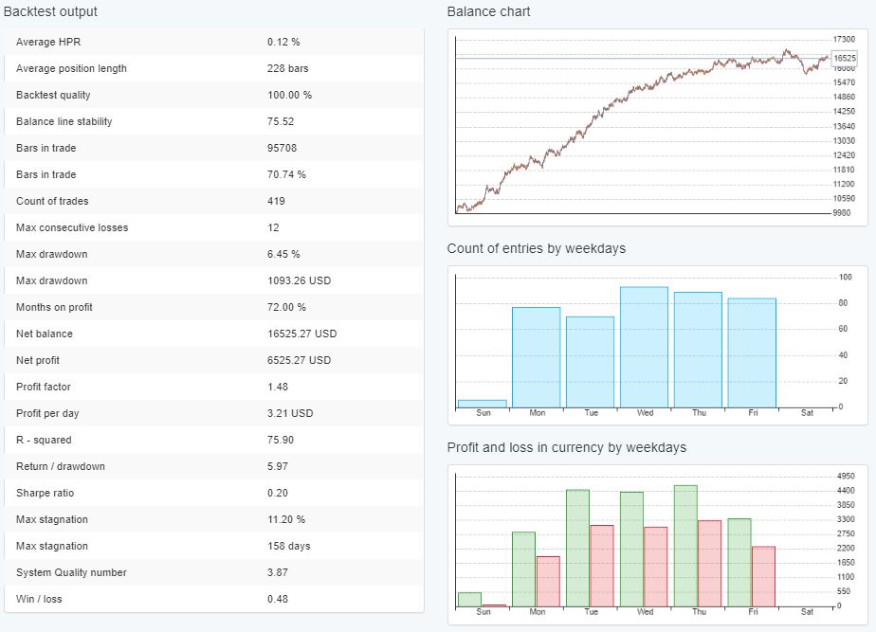Click the Average HPR row
Viewport: 876px width, 632px height.
tap(214, 42)
